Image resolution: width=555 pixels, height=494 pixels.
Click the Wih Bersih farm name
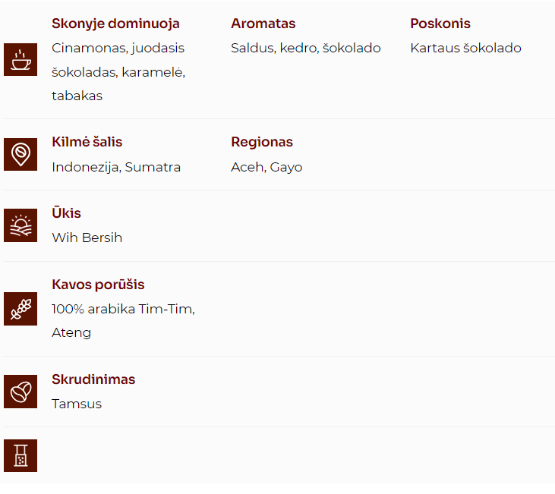87,238
